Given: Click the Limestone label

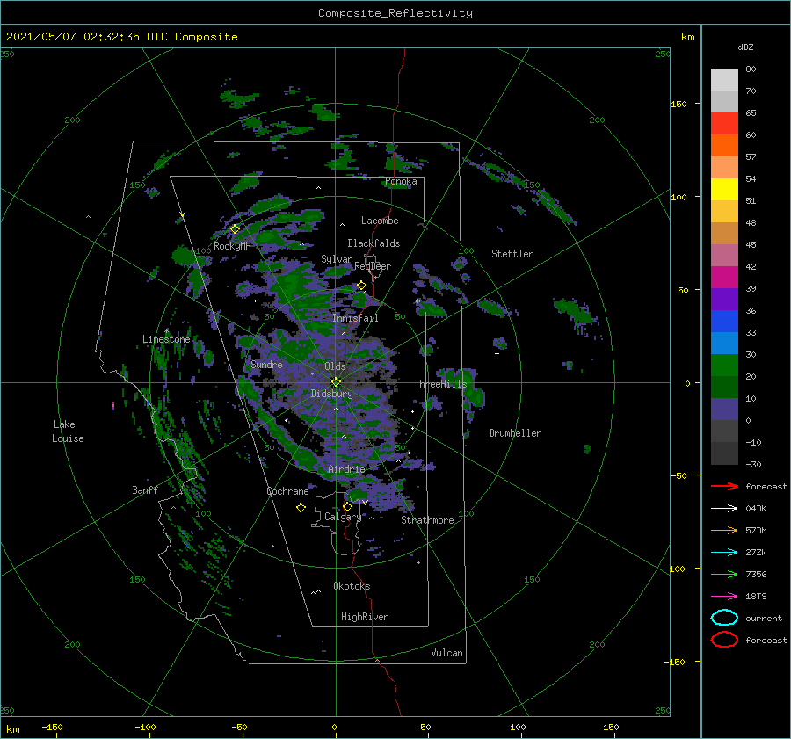Looking at the screenshot, I should [x=166, y=339].
